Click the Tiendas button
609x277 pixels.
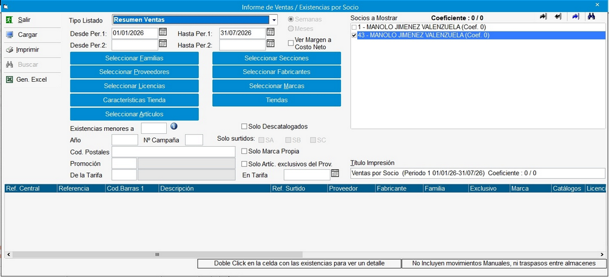coord(277,100)
